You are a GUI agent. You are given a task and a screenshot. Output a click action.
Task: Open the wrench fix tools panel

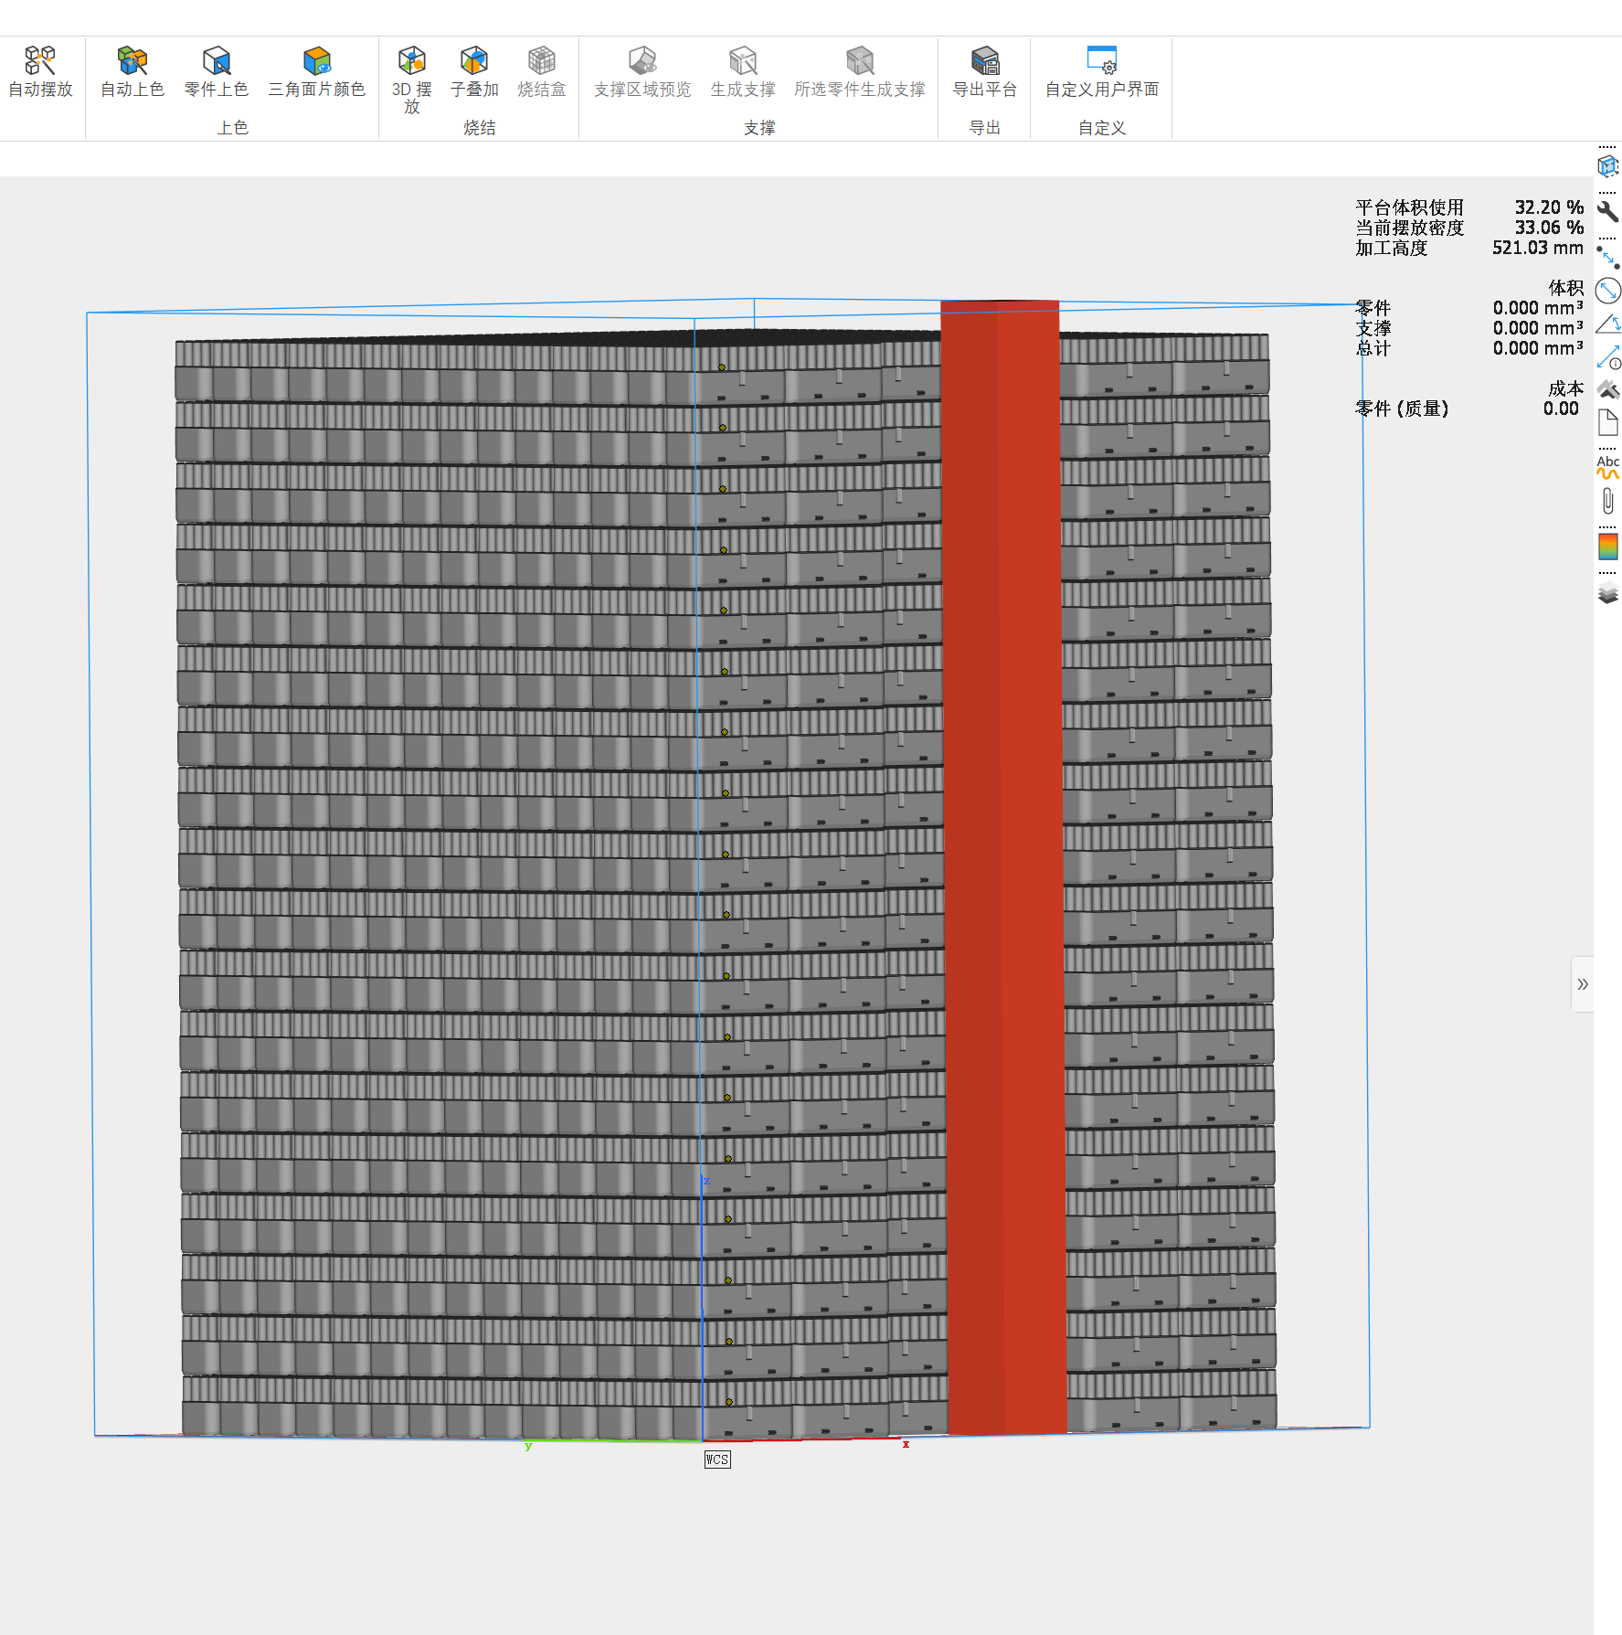(1607, 212)
